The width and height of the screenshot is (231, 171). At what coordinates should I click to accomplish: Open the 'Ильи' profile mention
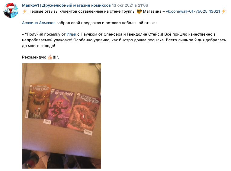coord(72,34)
